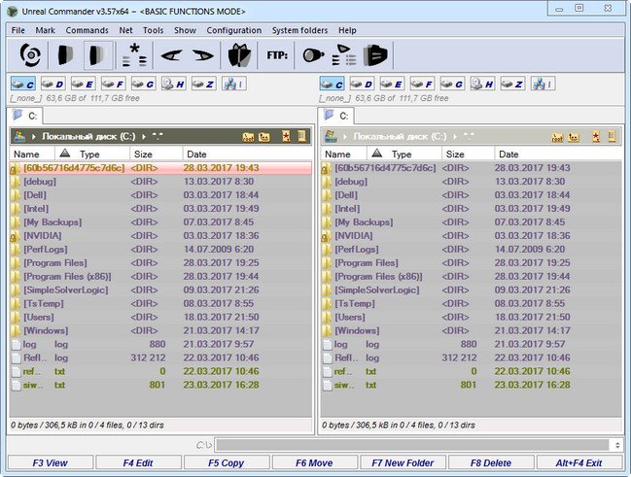Image resolution: width=631 pixels, height=477 pixels.
Task: Select drive H in left panel
Action: tap(173, 85)
